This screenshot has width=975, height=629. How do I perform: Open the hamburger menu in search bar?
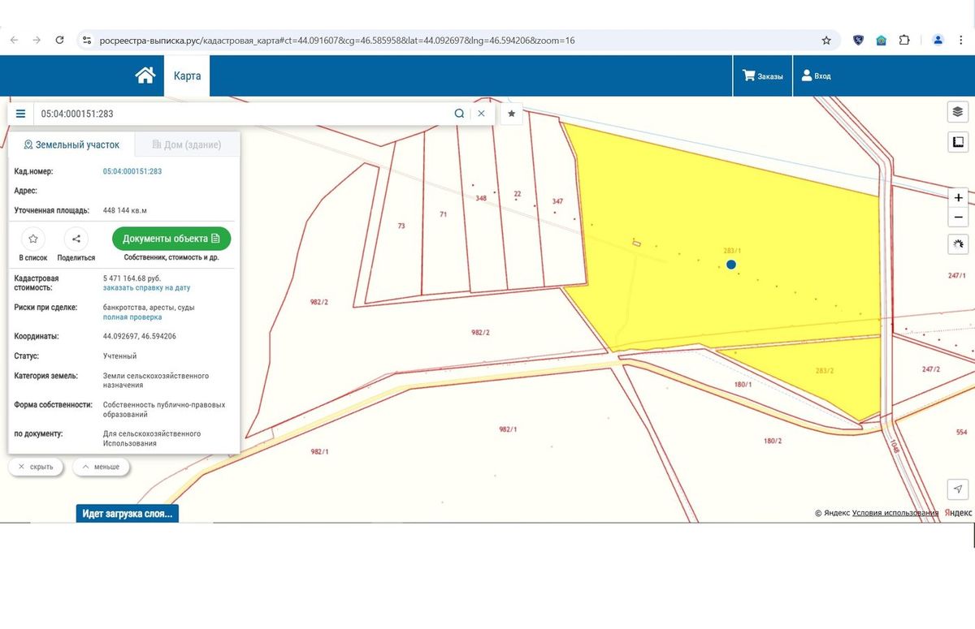point(20,114)
